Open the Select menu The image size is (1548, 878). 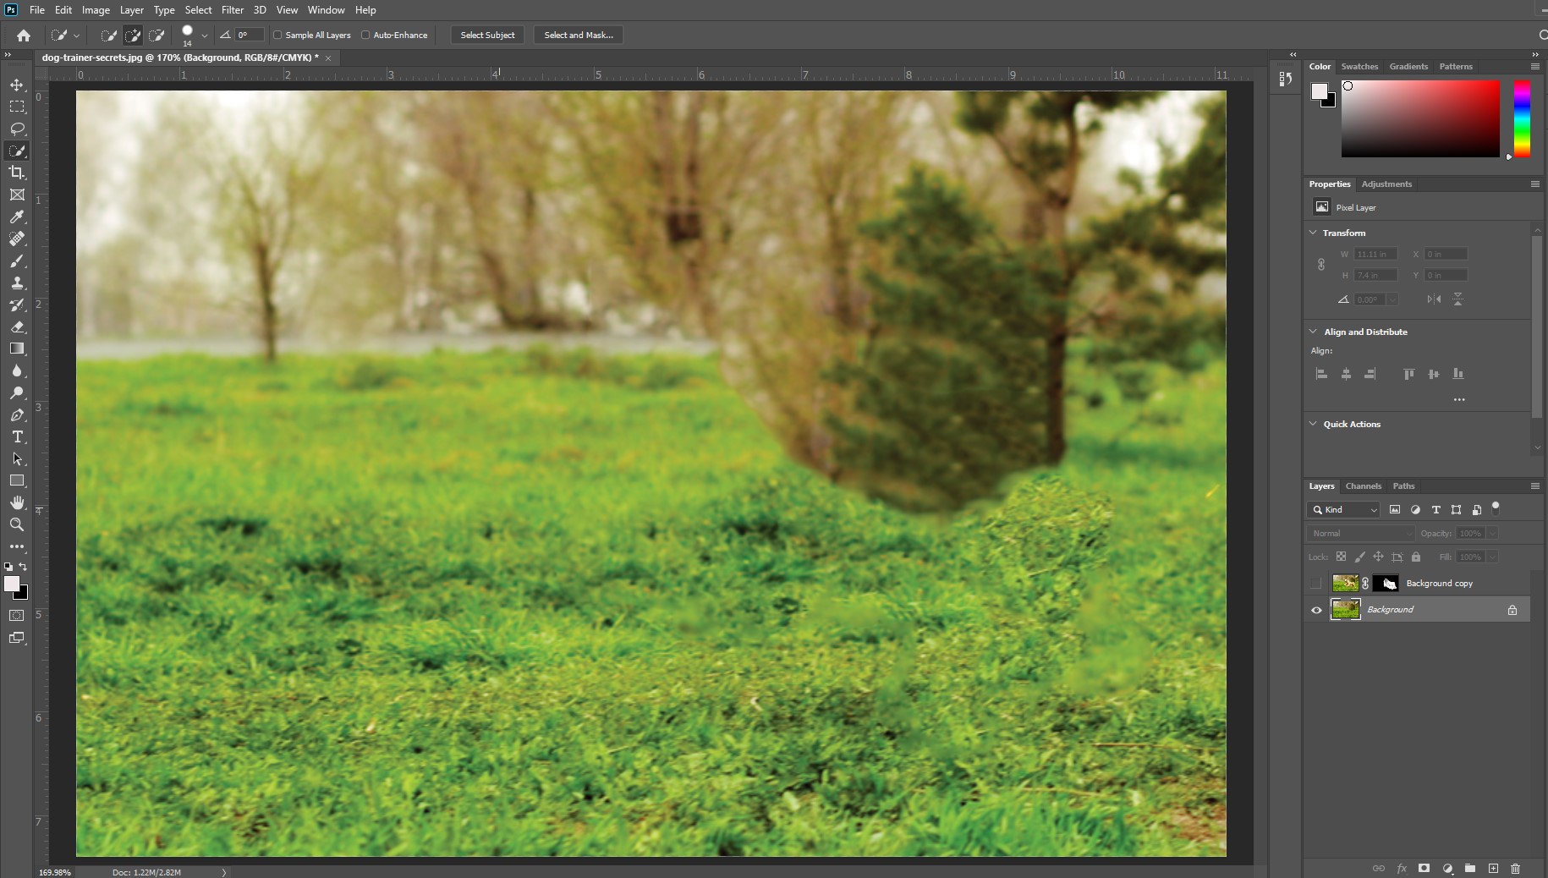coord(198,10)
